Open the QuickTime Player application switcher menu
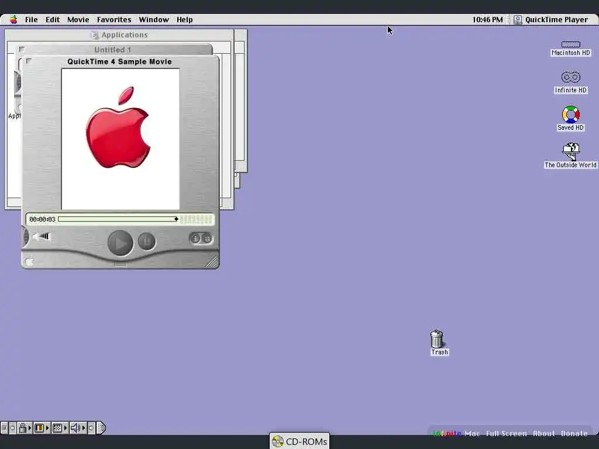599x449 pixels. (x=551, y=19)
